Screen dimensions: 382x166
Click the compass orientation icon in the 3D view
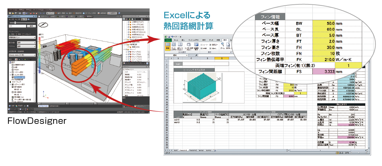[x=43, y=25]
